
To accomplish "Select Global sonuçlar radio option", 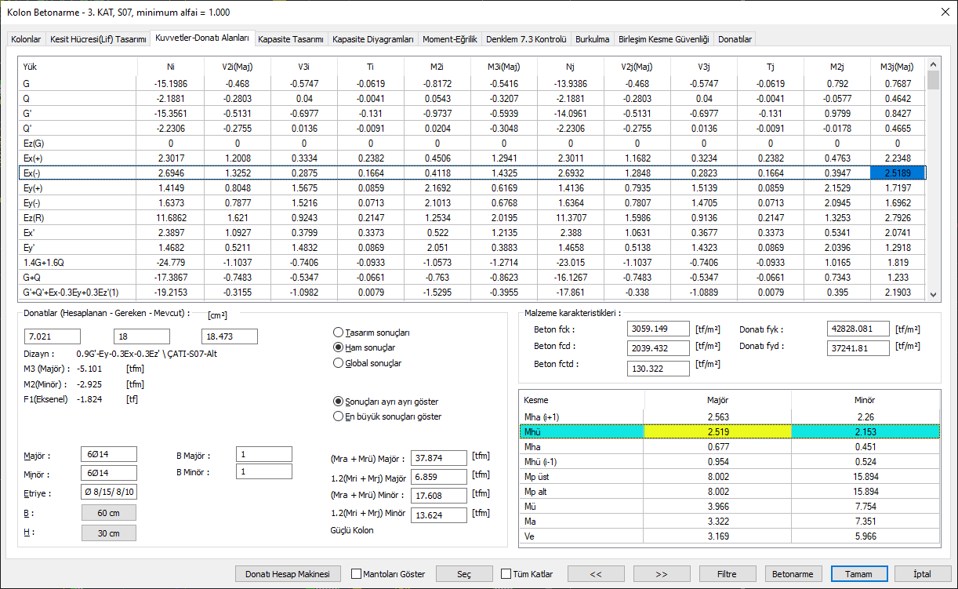I will tap(339, 363).
